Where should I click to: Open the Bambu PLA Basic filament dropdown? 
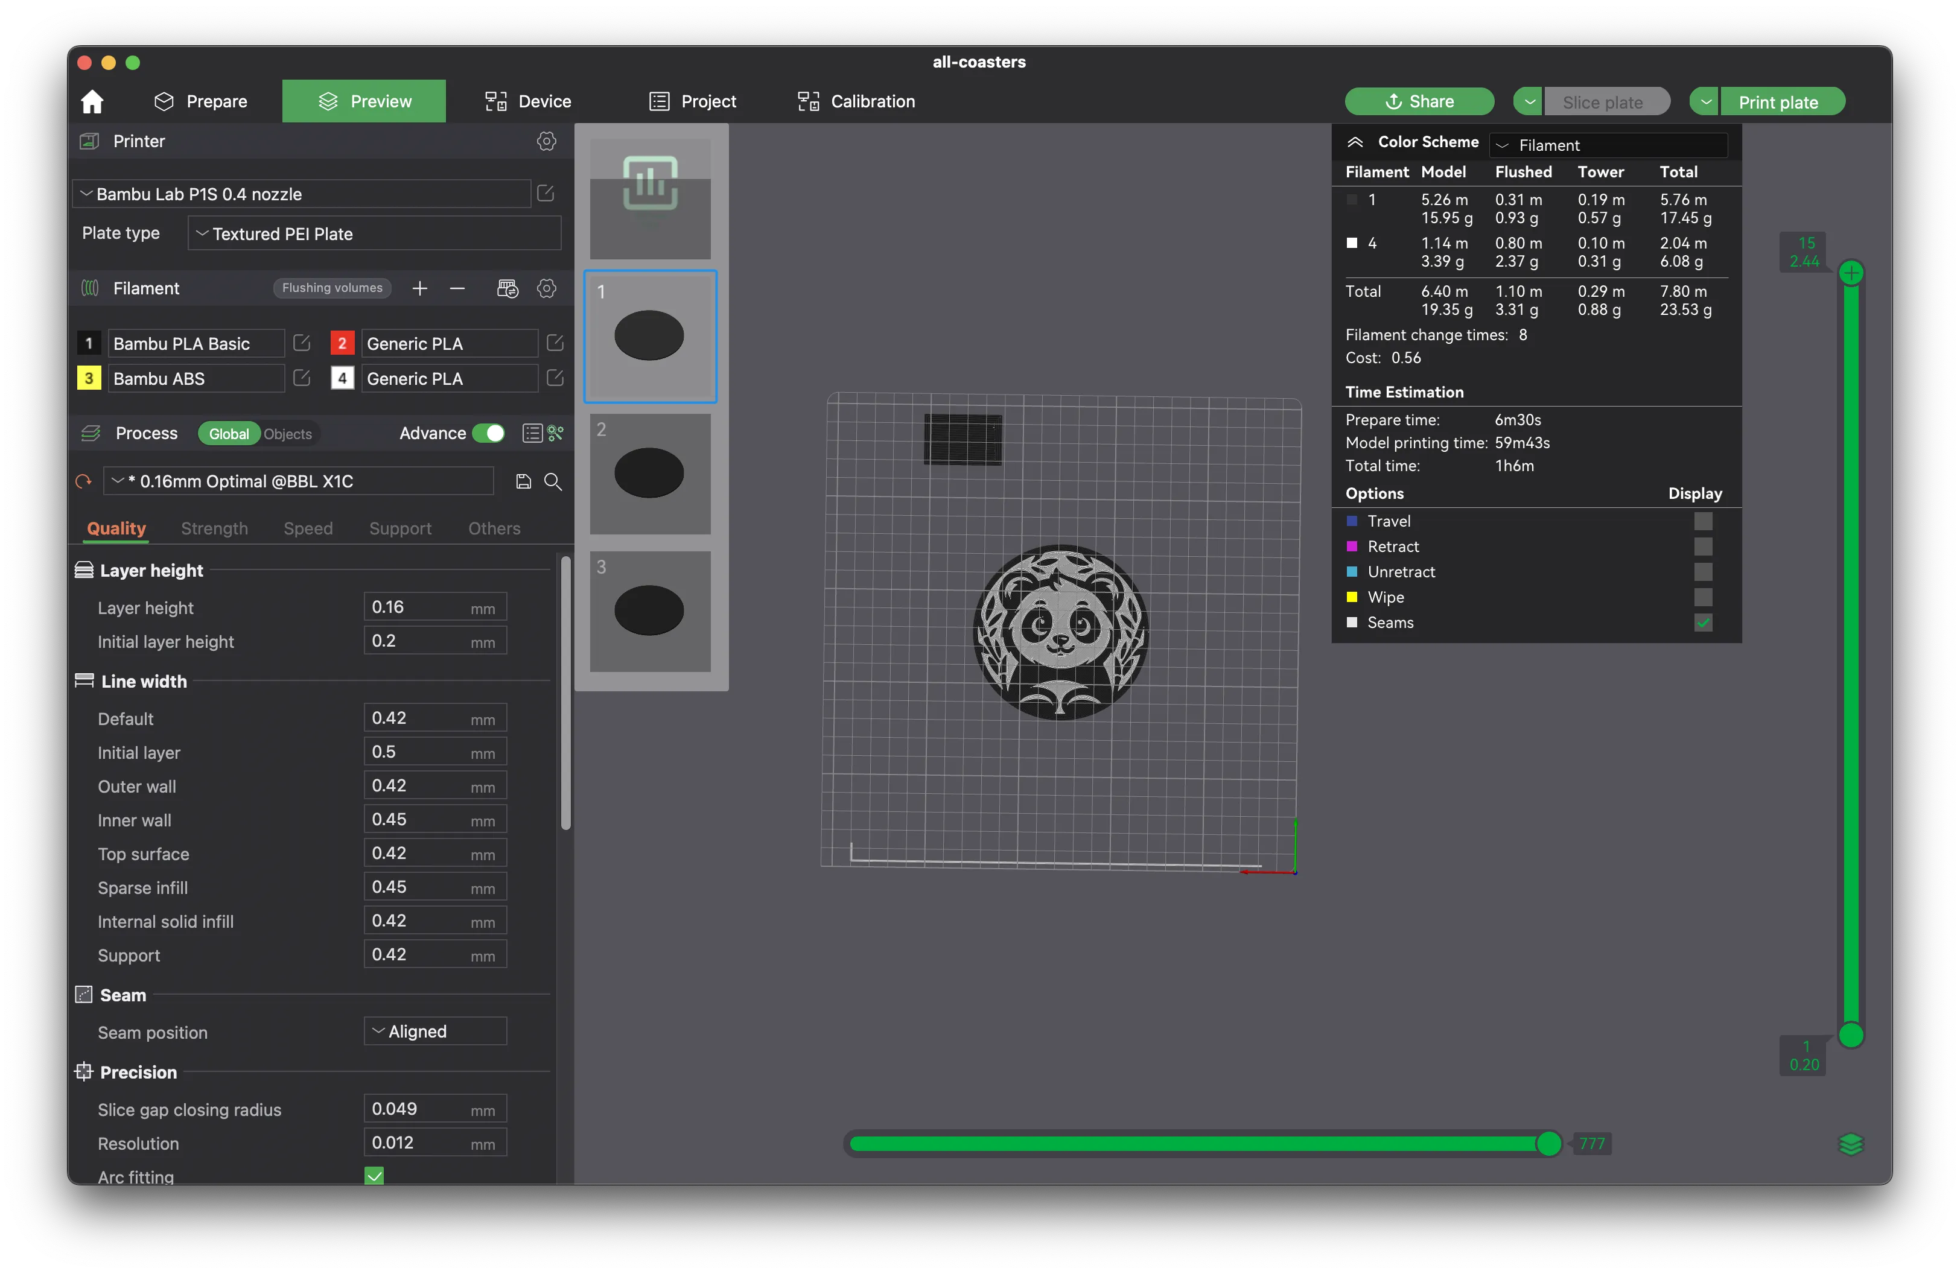[196, 343]
